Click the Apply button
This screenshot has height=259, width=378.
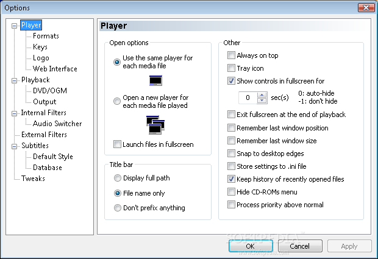(x=349, y=246)
